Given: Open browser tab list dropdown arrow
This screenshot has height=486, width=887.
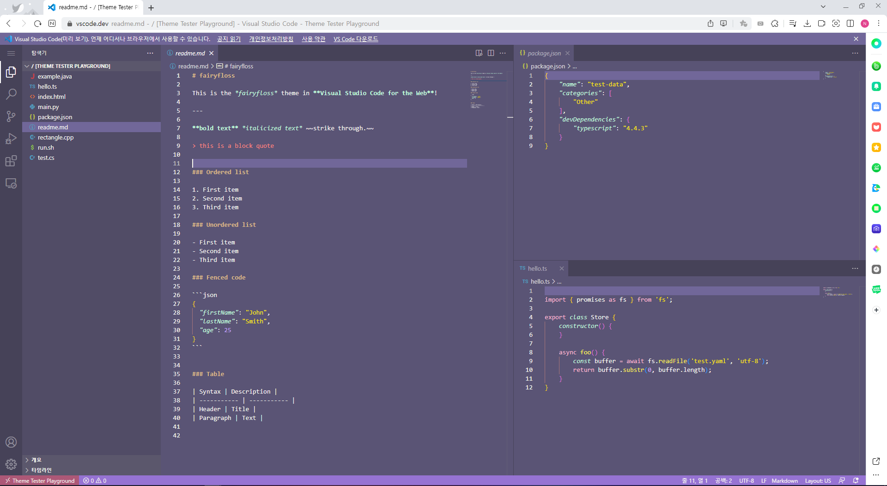Looking at the screenshot, I should click(x=823, y=6).
